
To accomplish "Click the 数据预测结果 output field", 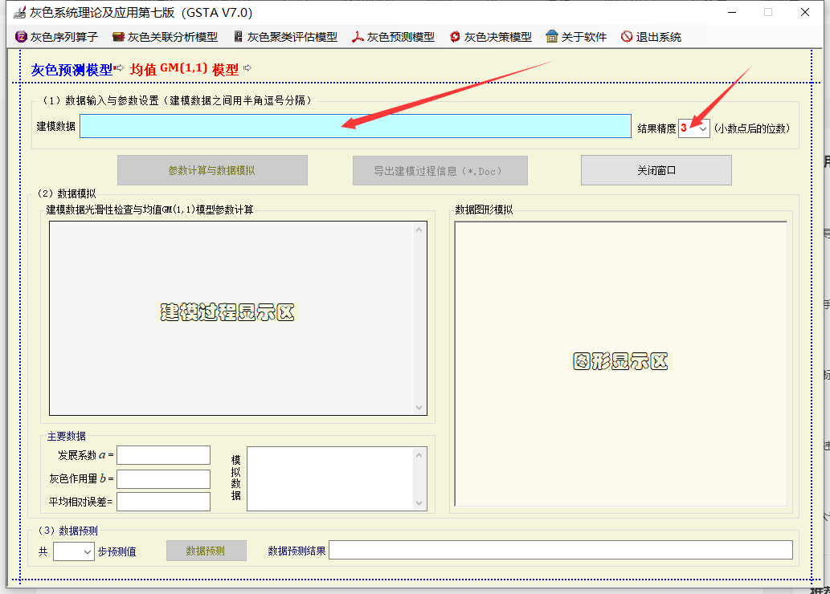I will (561, 550).
